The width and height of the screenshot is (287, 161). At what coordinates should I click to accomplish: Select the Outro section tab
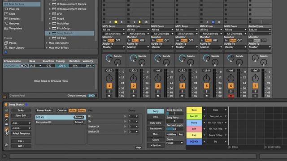[156, 140]
